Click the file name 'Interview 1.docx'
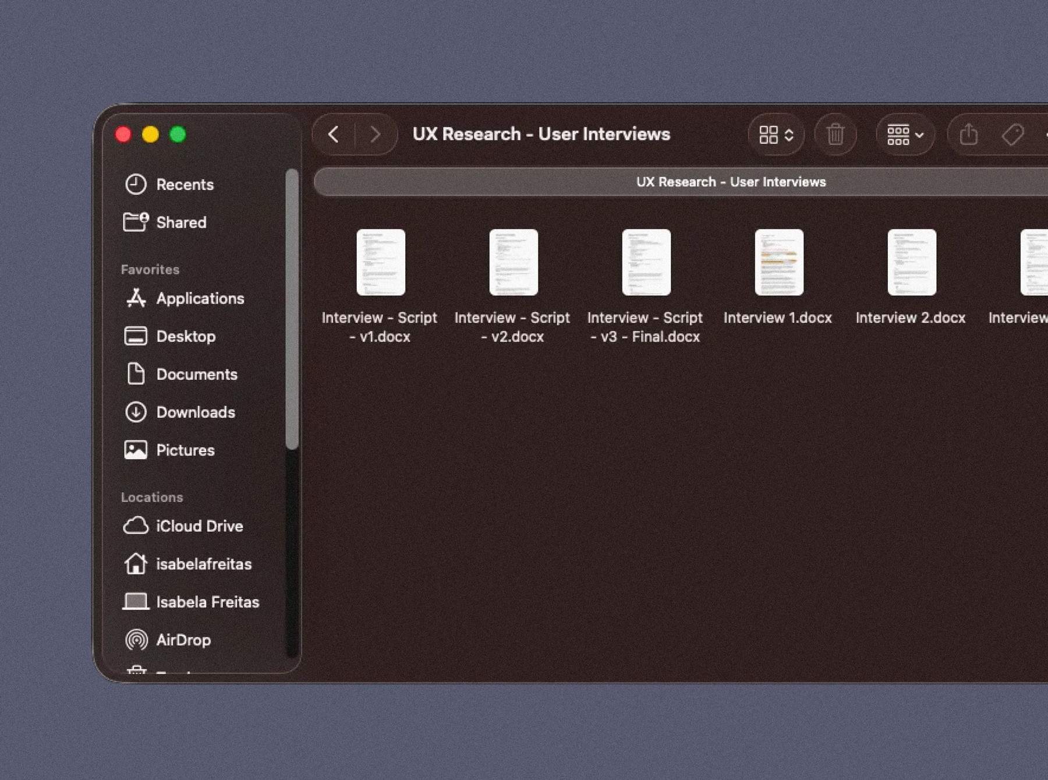The width and height of the screenshot is (1048, 780). point(778,317)
